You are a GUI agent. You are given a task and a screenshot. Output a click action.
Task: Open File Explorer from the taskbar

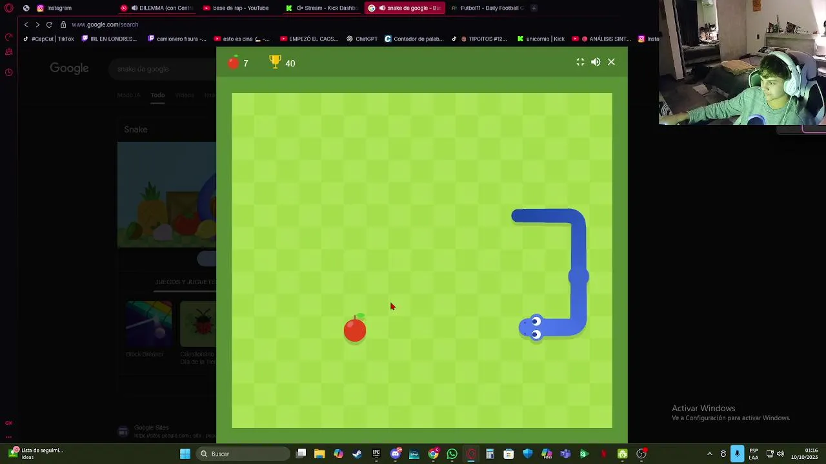pyautogui.click(x=319, y=454)
